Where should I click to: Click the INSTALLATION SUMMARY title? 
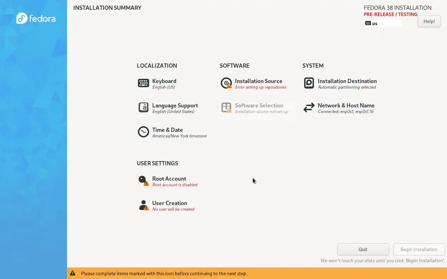(x=107, y=8)
